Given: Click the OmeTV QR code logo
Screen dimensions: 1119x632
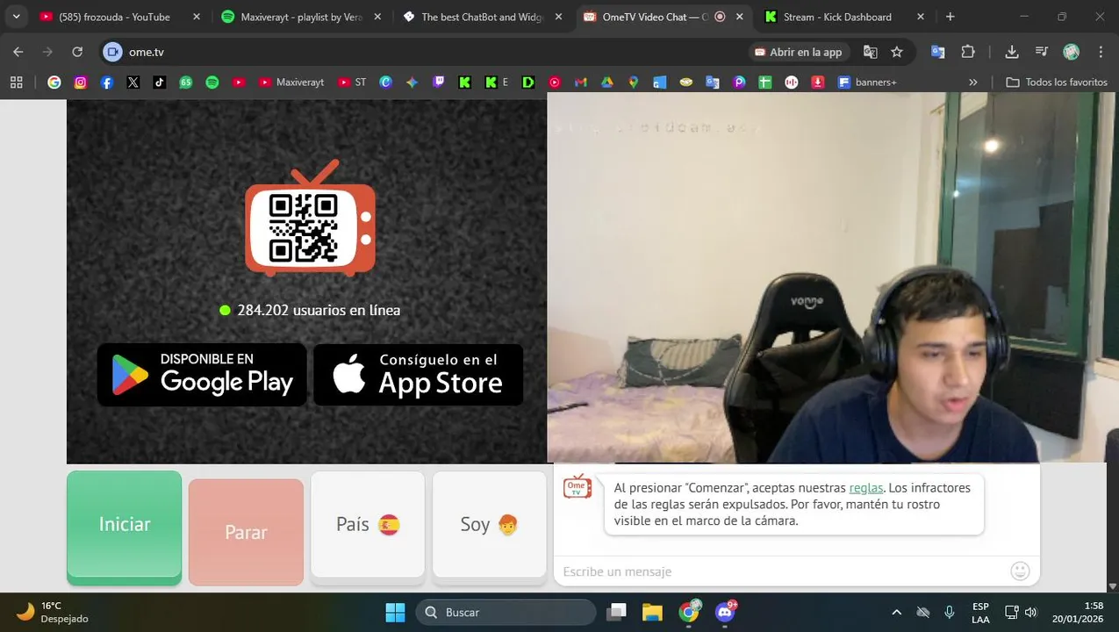Looking at the screenshot, I should click(310, 219).
